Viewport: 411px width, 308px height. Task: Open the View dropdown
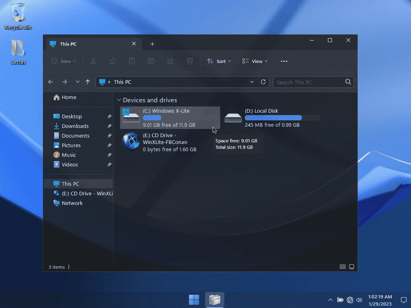(255, 61)
